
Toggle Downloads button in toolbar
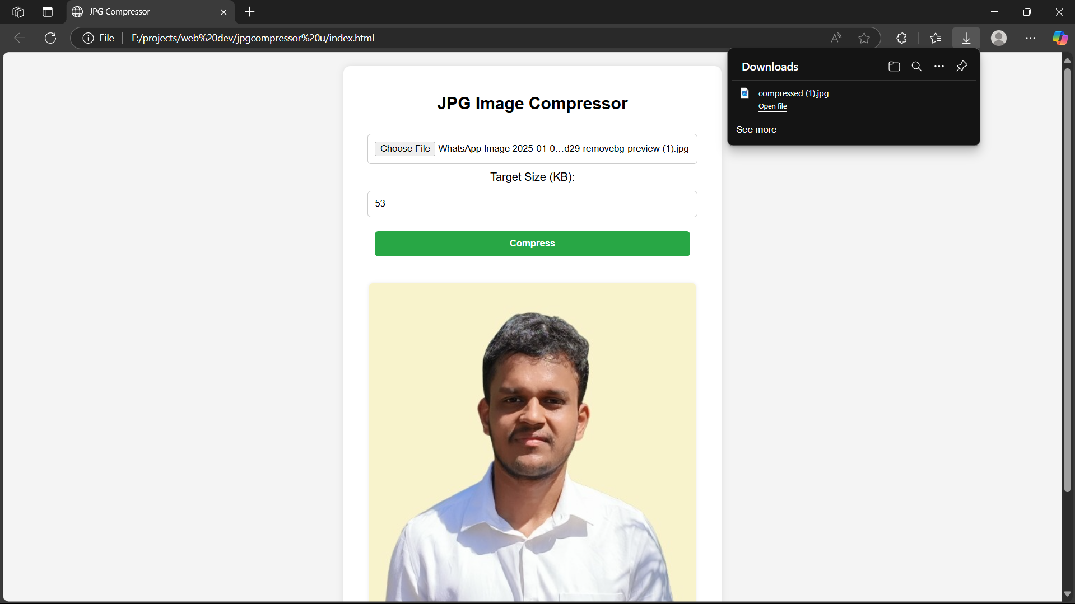point(966,38)
